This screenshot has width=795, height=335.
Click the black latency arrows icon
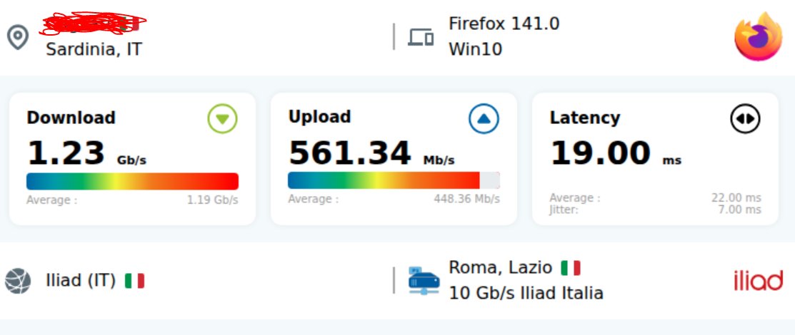745,118
